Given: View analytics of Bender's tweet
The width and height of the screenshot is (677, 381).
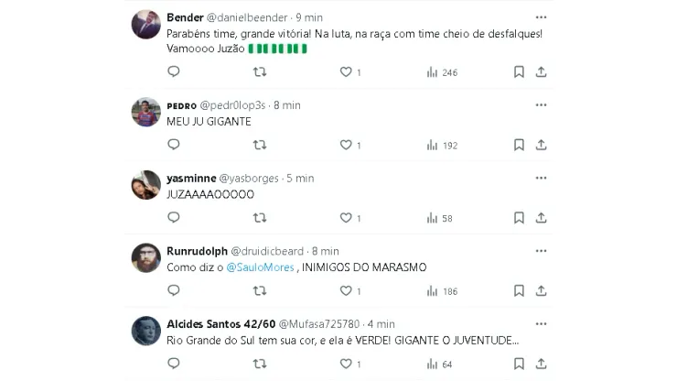Looking at the screenshot, I should (x=432, y=71).
